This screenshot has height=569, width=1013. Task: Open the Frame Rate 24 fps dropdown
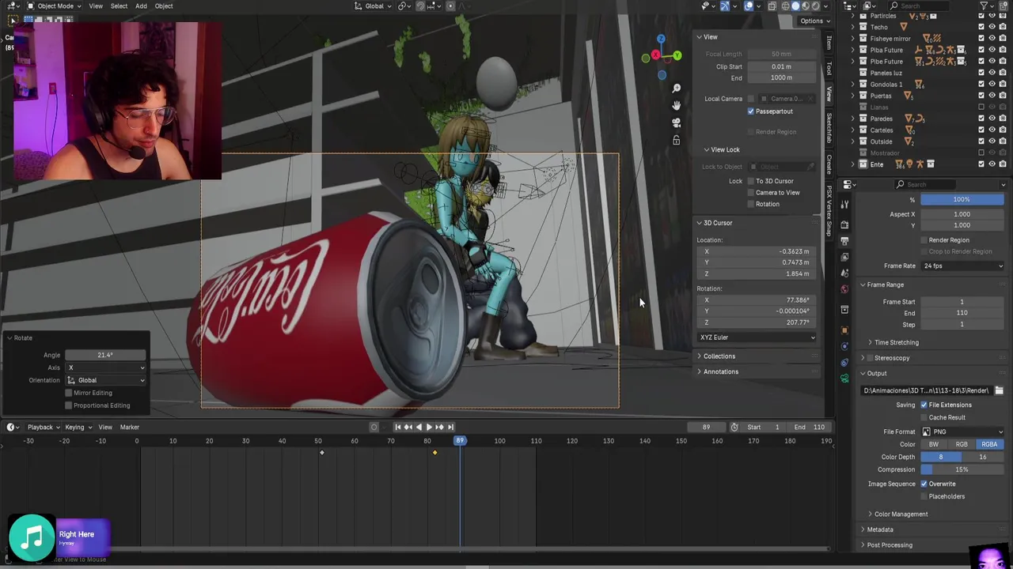click(963, 266)
